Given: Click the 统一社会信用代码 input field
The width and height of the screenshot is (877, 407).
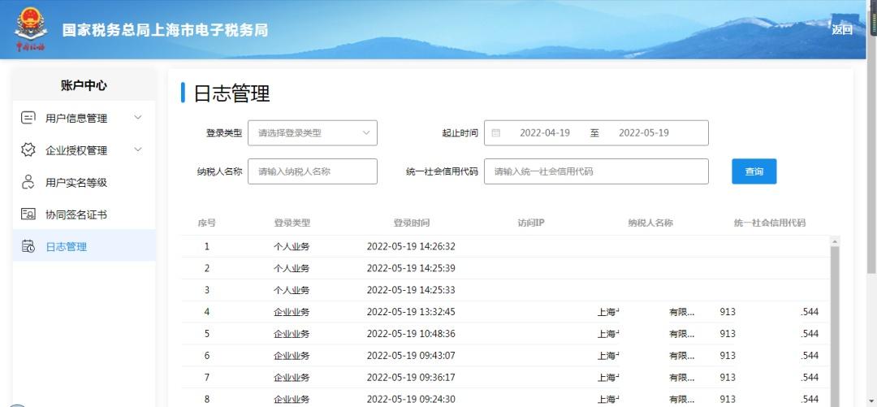Looking at the screenshot, I should click(x=596, y=171).
